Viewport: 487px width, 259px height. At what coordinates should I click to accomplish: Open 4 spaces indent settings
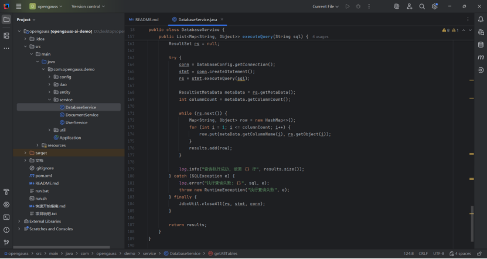pos(460,254)
